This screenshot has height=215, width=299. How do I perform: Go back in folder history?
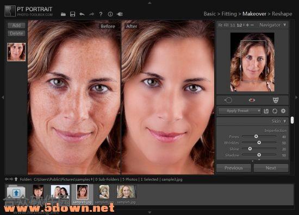tap(7, 179)
